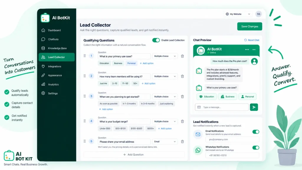
Task: Click the WhatsApp phone number field
Action: coord(232,155)
